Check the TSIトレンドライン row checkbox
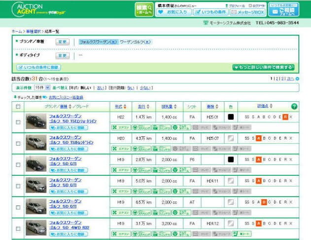 [x=18, y=143]
